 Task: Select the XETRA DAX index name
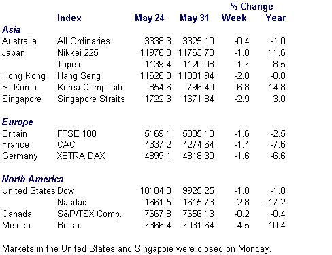coord(81,156)
